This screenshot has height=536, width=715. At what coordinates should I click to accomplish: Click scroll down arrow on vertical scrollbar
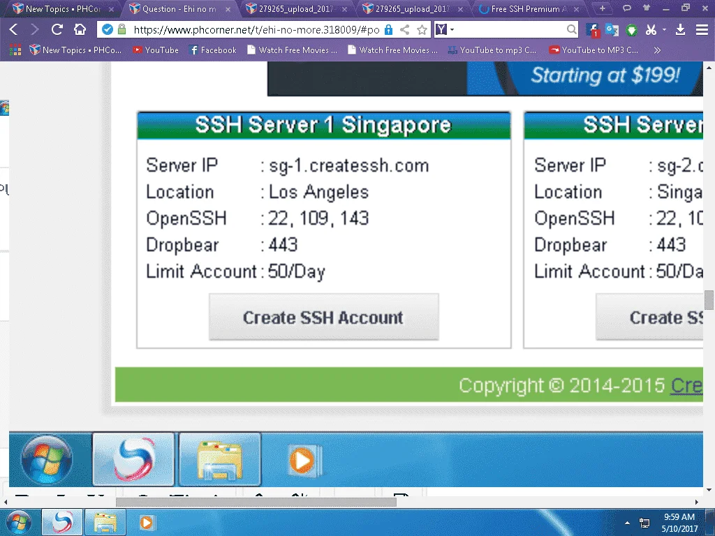tap(709, 490)
